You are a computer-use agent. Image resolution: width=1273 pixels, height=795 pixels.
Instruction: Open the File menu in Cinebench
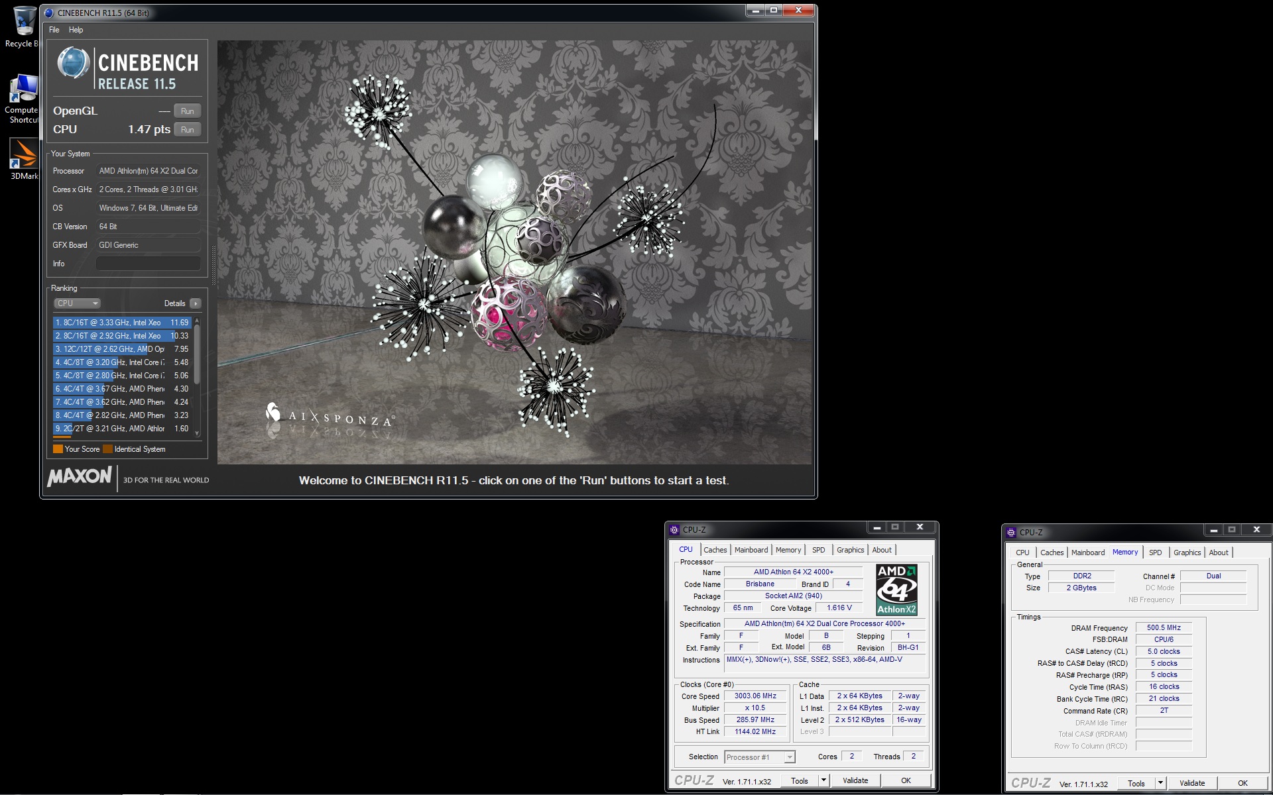pyautogui.click(x=54, y=30)
